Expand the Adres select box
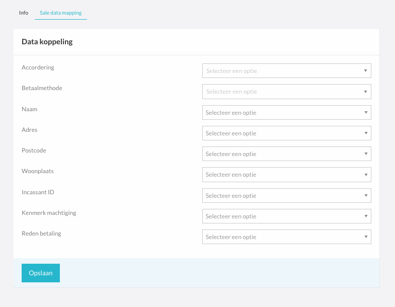 coord(287,133)
